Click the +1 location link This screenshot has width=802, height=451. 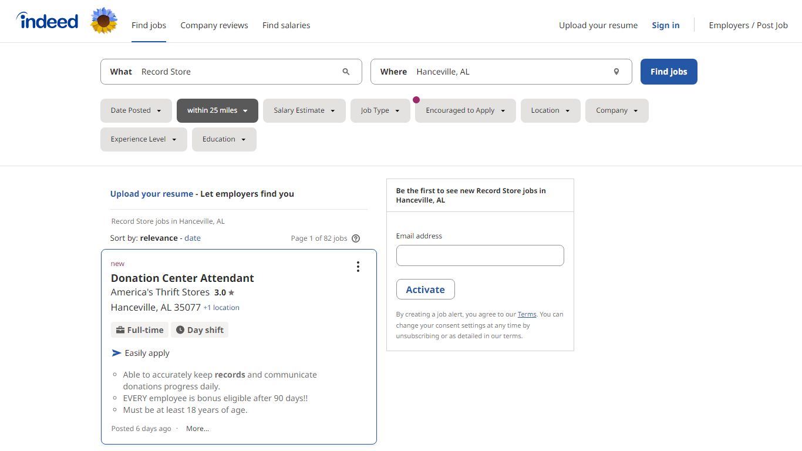click(x=221, y=308)
